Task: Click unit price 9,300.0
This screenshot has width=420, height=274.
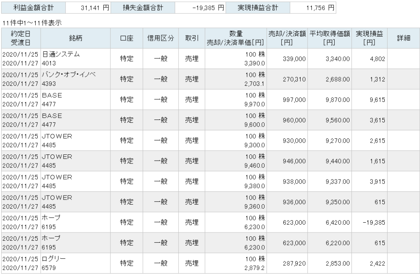Action: (x=254, y=145)
